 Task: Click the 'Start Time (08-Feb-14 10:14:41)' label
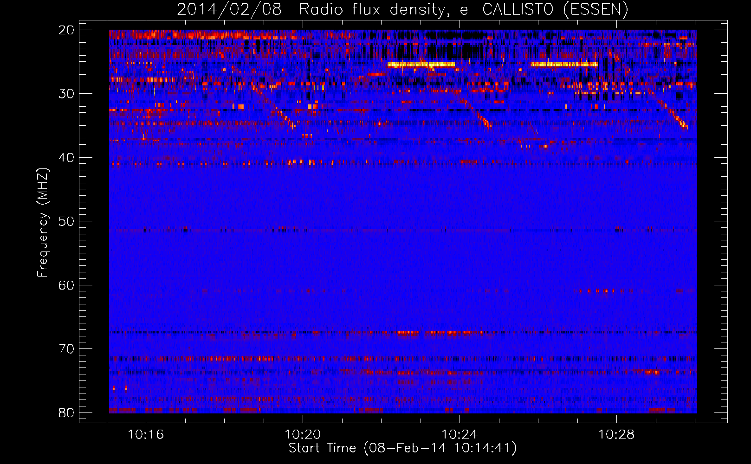coord(402,448)
